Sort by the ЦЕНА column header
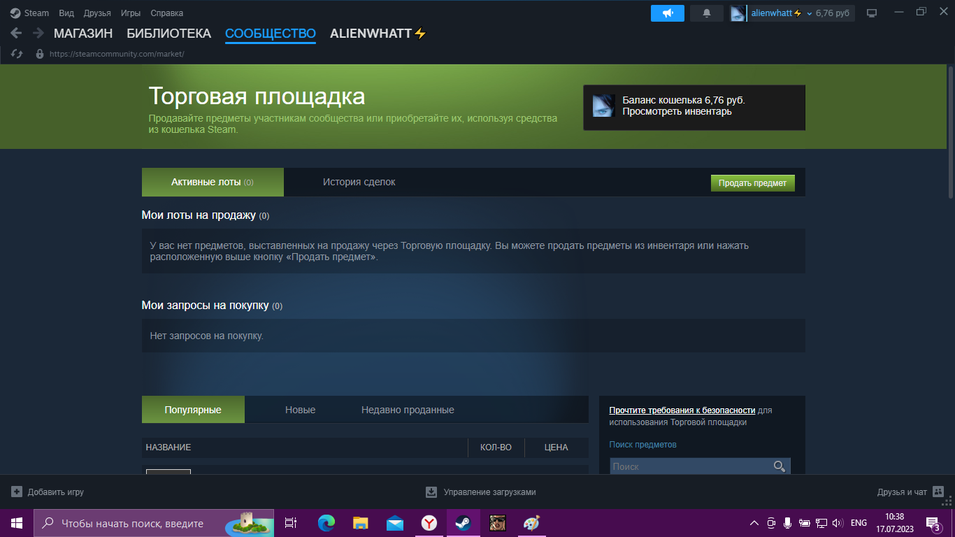Image resolution: width=955 pixels, height=537 pixels. (x=557, y=447)
